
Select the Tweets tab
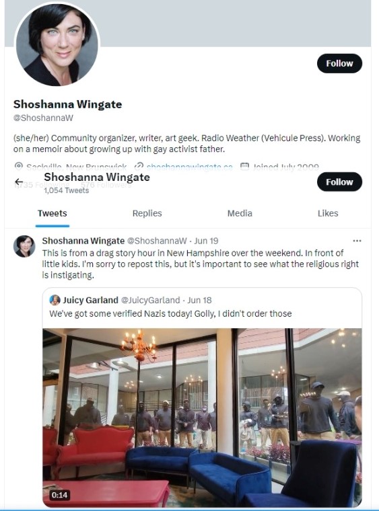tap(53, 213)
